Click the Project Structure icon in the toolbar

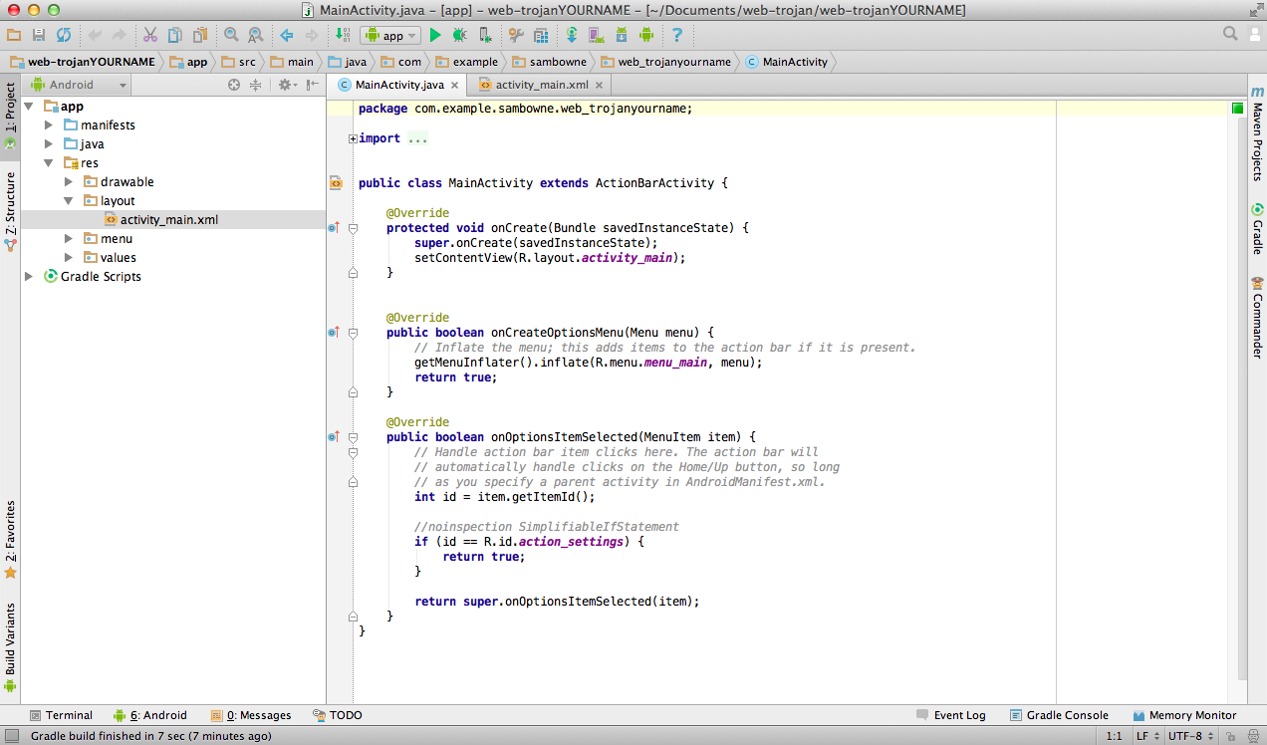[541, 35]
